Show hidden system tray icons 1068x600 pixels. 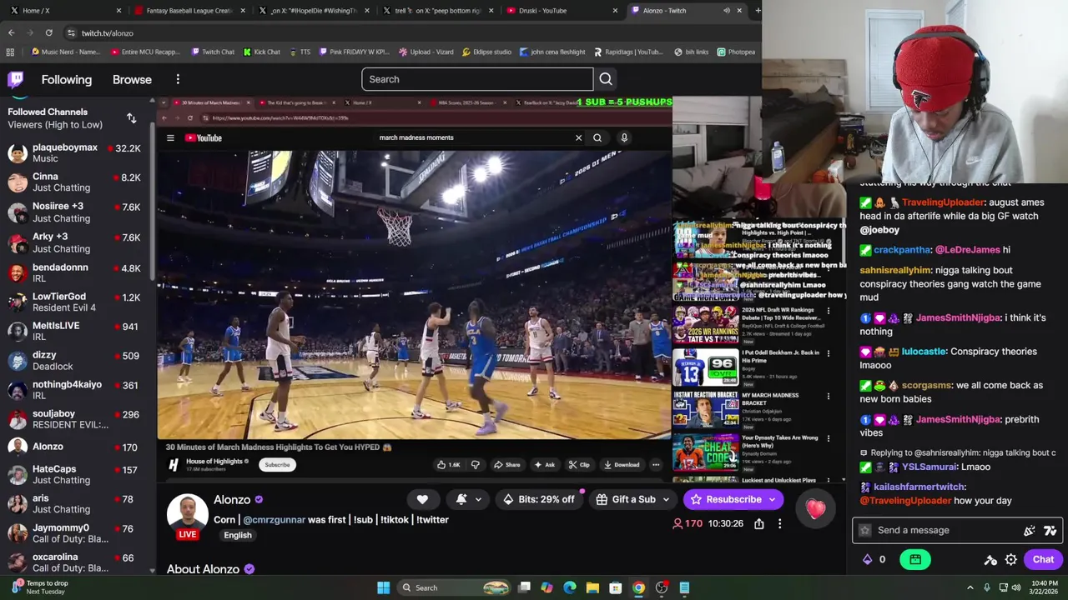click(970, 588)
